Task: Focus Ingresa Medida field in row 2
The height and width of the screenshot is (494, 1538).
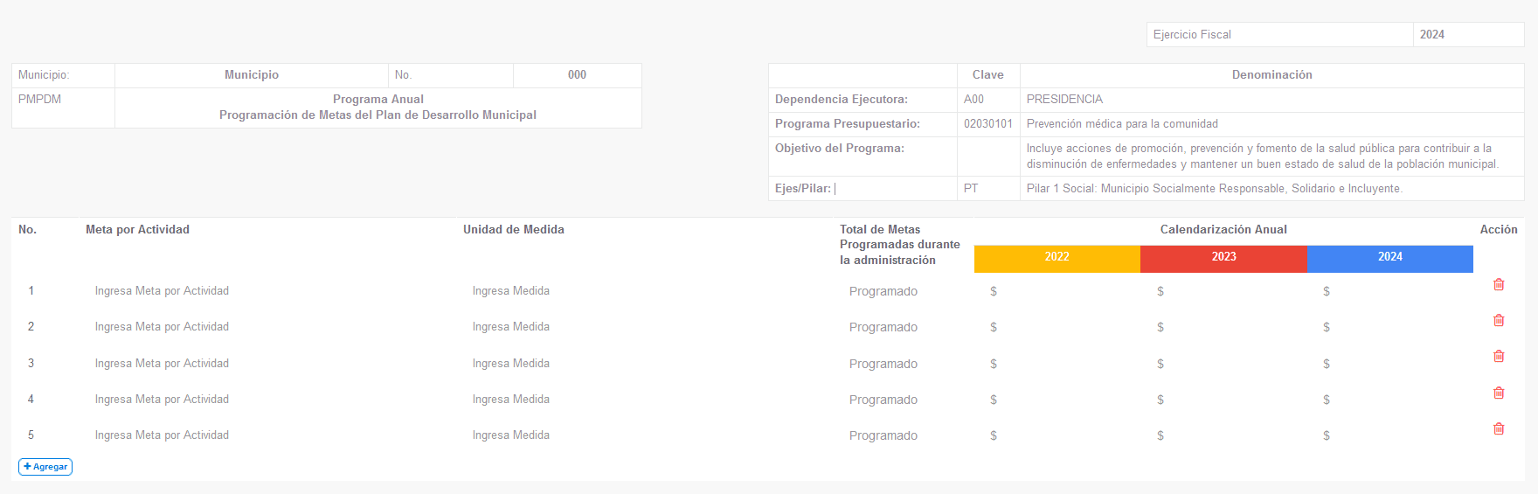Action: coord(644,327)
